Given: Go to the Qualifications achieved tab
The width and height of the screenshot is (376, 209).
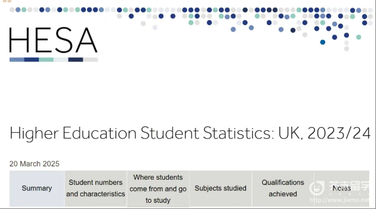Looking at the screenshot, I should tap(283, 188).
